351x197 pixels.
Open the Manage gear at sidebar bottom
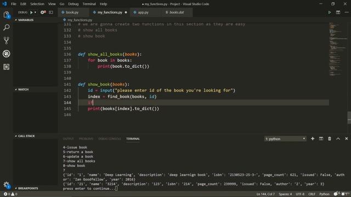(x=6, y=185)
